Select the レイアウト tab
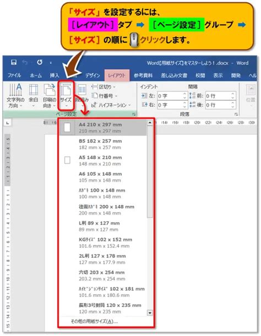Image resolution: width=261 pixels, height=336 pixels. pos(117,75)
